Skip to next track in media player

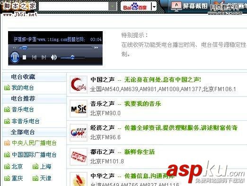[x=44, y=57]
